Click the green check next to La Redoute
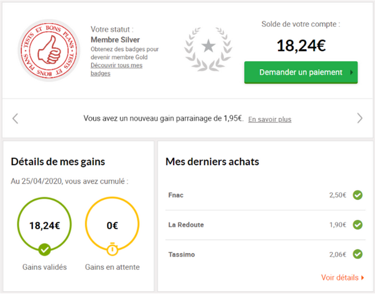Viewport: 375px width, 294px height. tap(358, 225)
